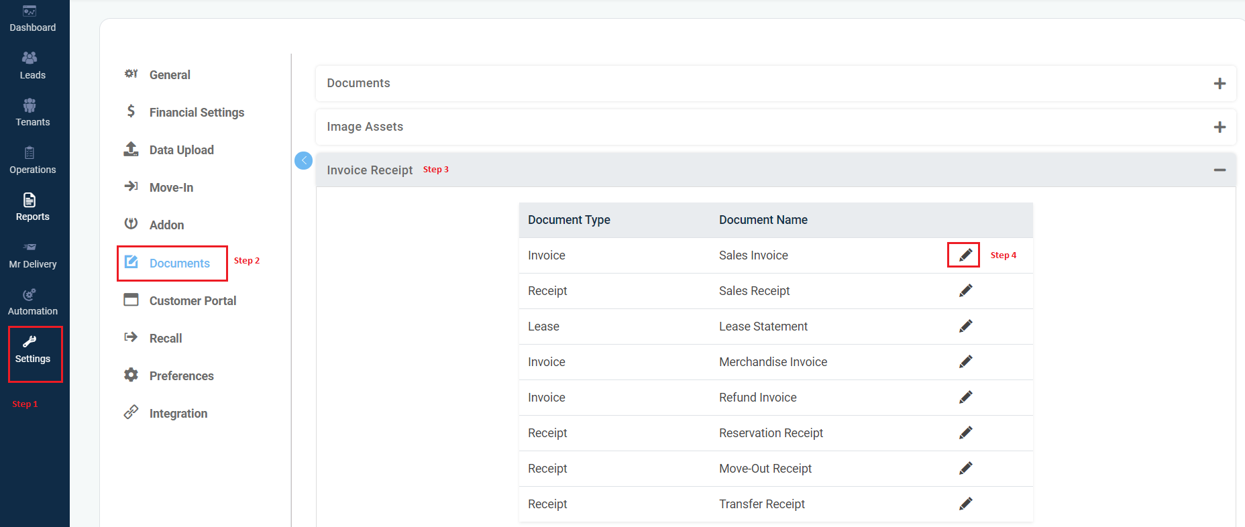Viewport: 1245px width, 527px height.
Task: Collapse the Invoice Receipt section
Action: point(1220,170)
